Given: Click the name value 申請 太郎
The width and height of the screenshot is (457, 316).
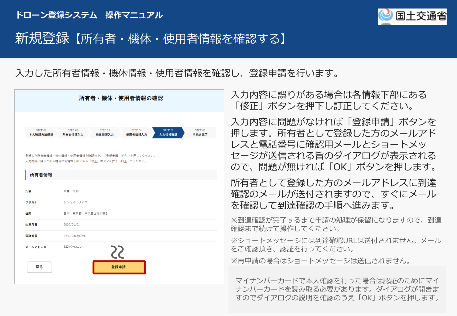Looking at the screenshot, I should tap(71, 191).
